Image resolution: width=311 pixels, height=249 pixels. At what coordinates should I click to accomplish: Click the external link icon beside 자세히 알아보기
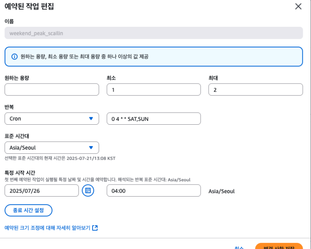tap(95, 228)
